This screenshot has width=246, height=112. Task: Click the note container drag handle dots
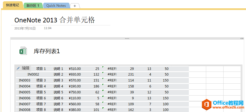point(127,39)
